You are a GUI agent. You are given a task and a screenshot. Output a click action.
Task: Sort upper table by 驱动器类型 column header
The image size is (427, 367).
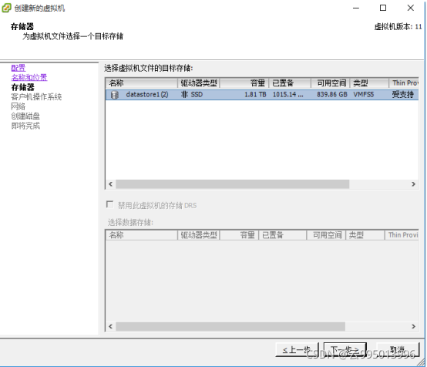[199, 82]
